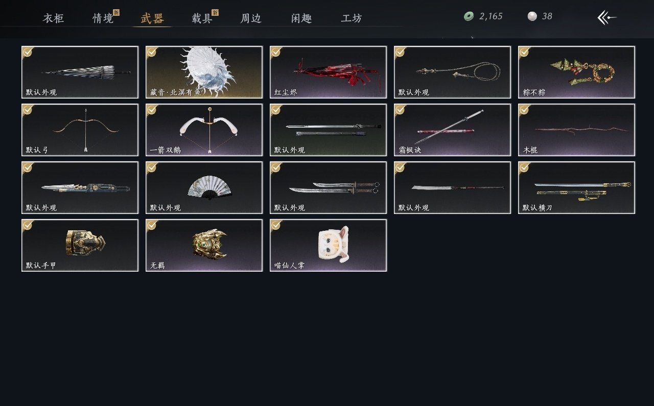Choose the 喵仙人掌 cat paw gauntlet
The image size is (654, 406).
point(328,245)
